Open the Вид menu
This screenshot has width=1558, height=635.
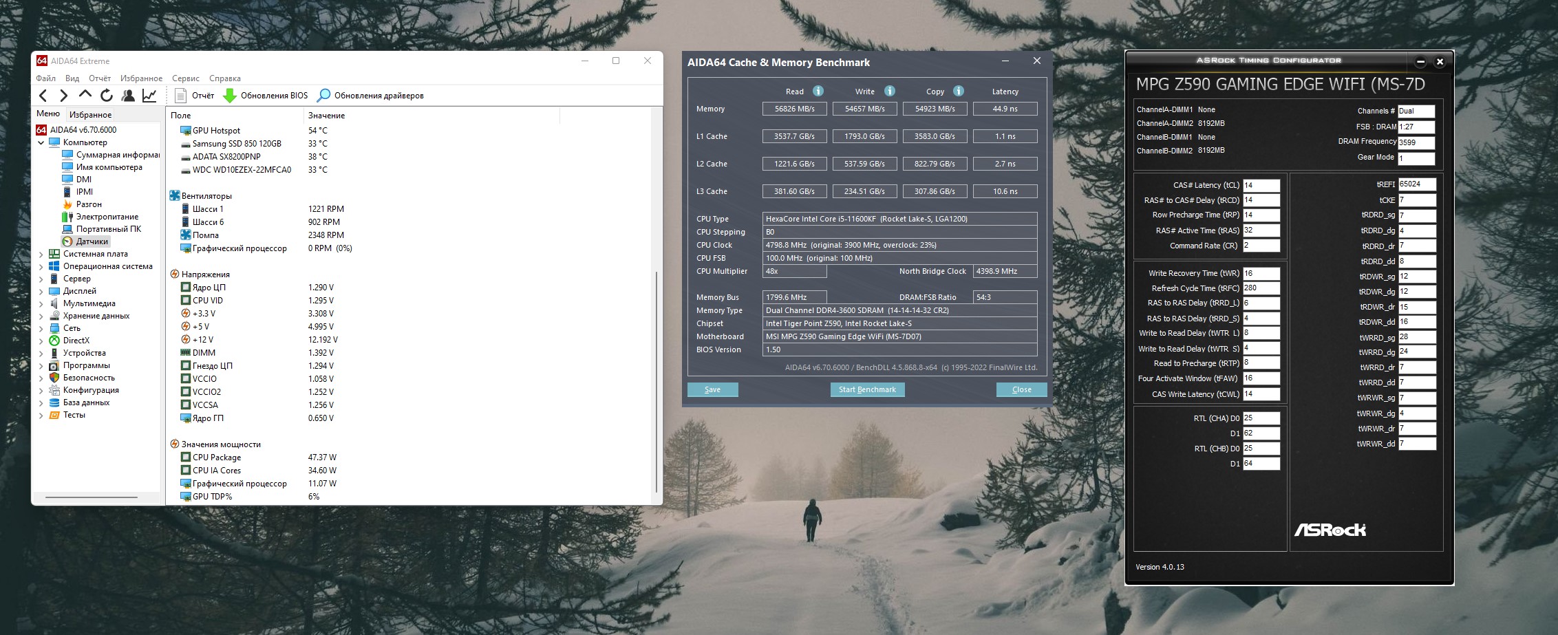(72, 78)
